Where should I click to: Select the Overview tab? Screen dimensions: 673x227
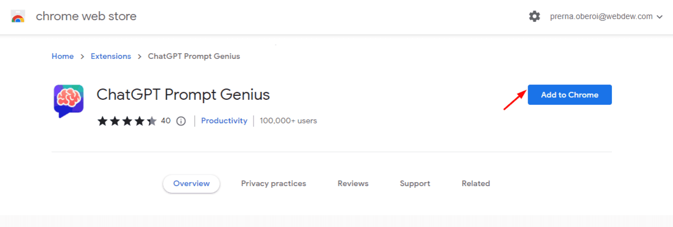(191, 183)
